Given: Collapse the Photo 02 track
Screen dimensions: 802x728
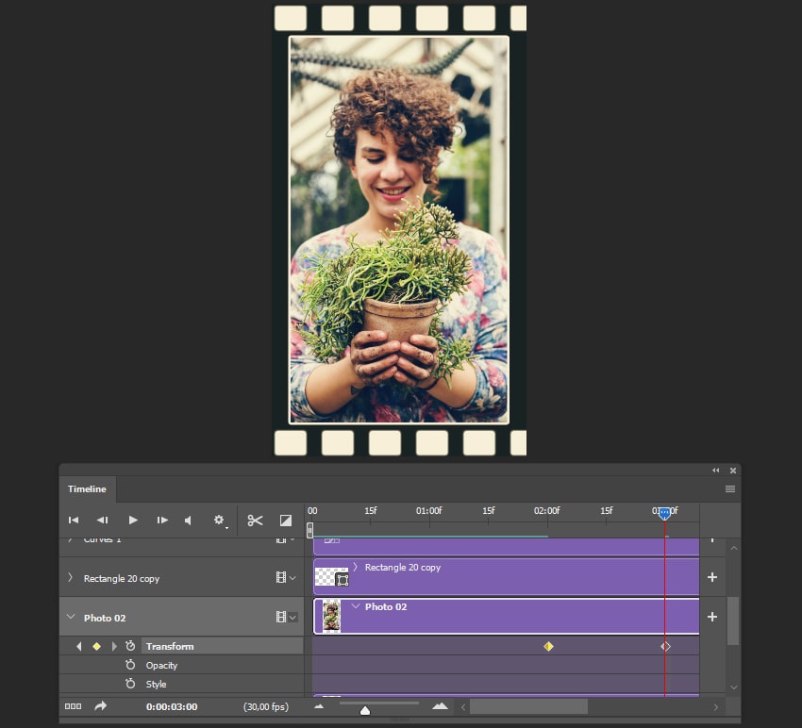Looking at the screenshot, I should (x=71, y=618).
